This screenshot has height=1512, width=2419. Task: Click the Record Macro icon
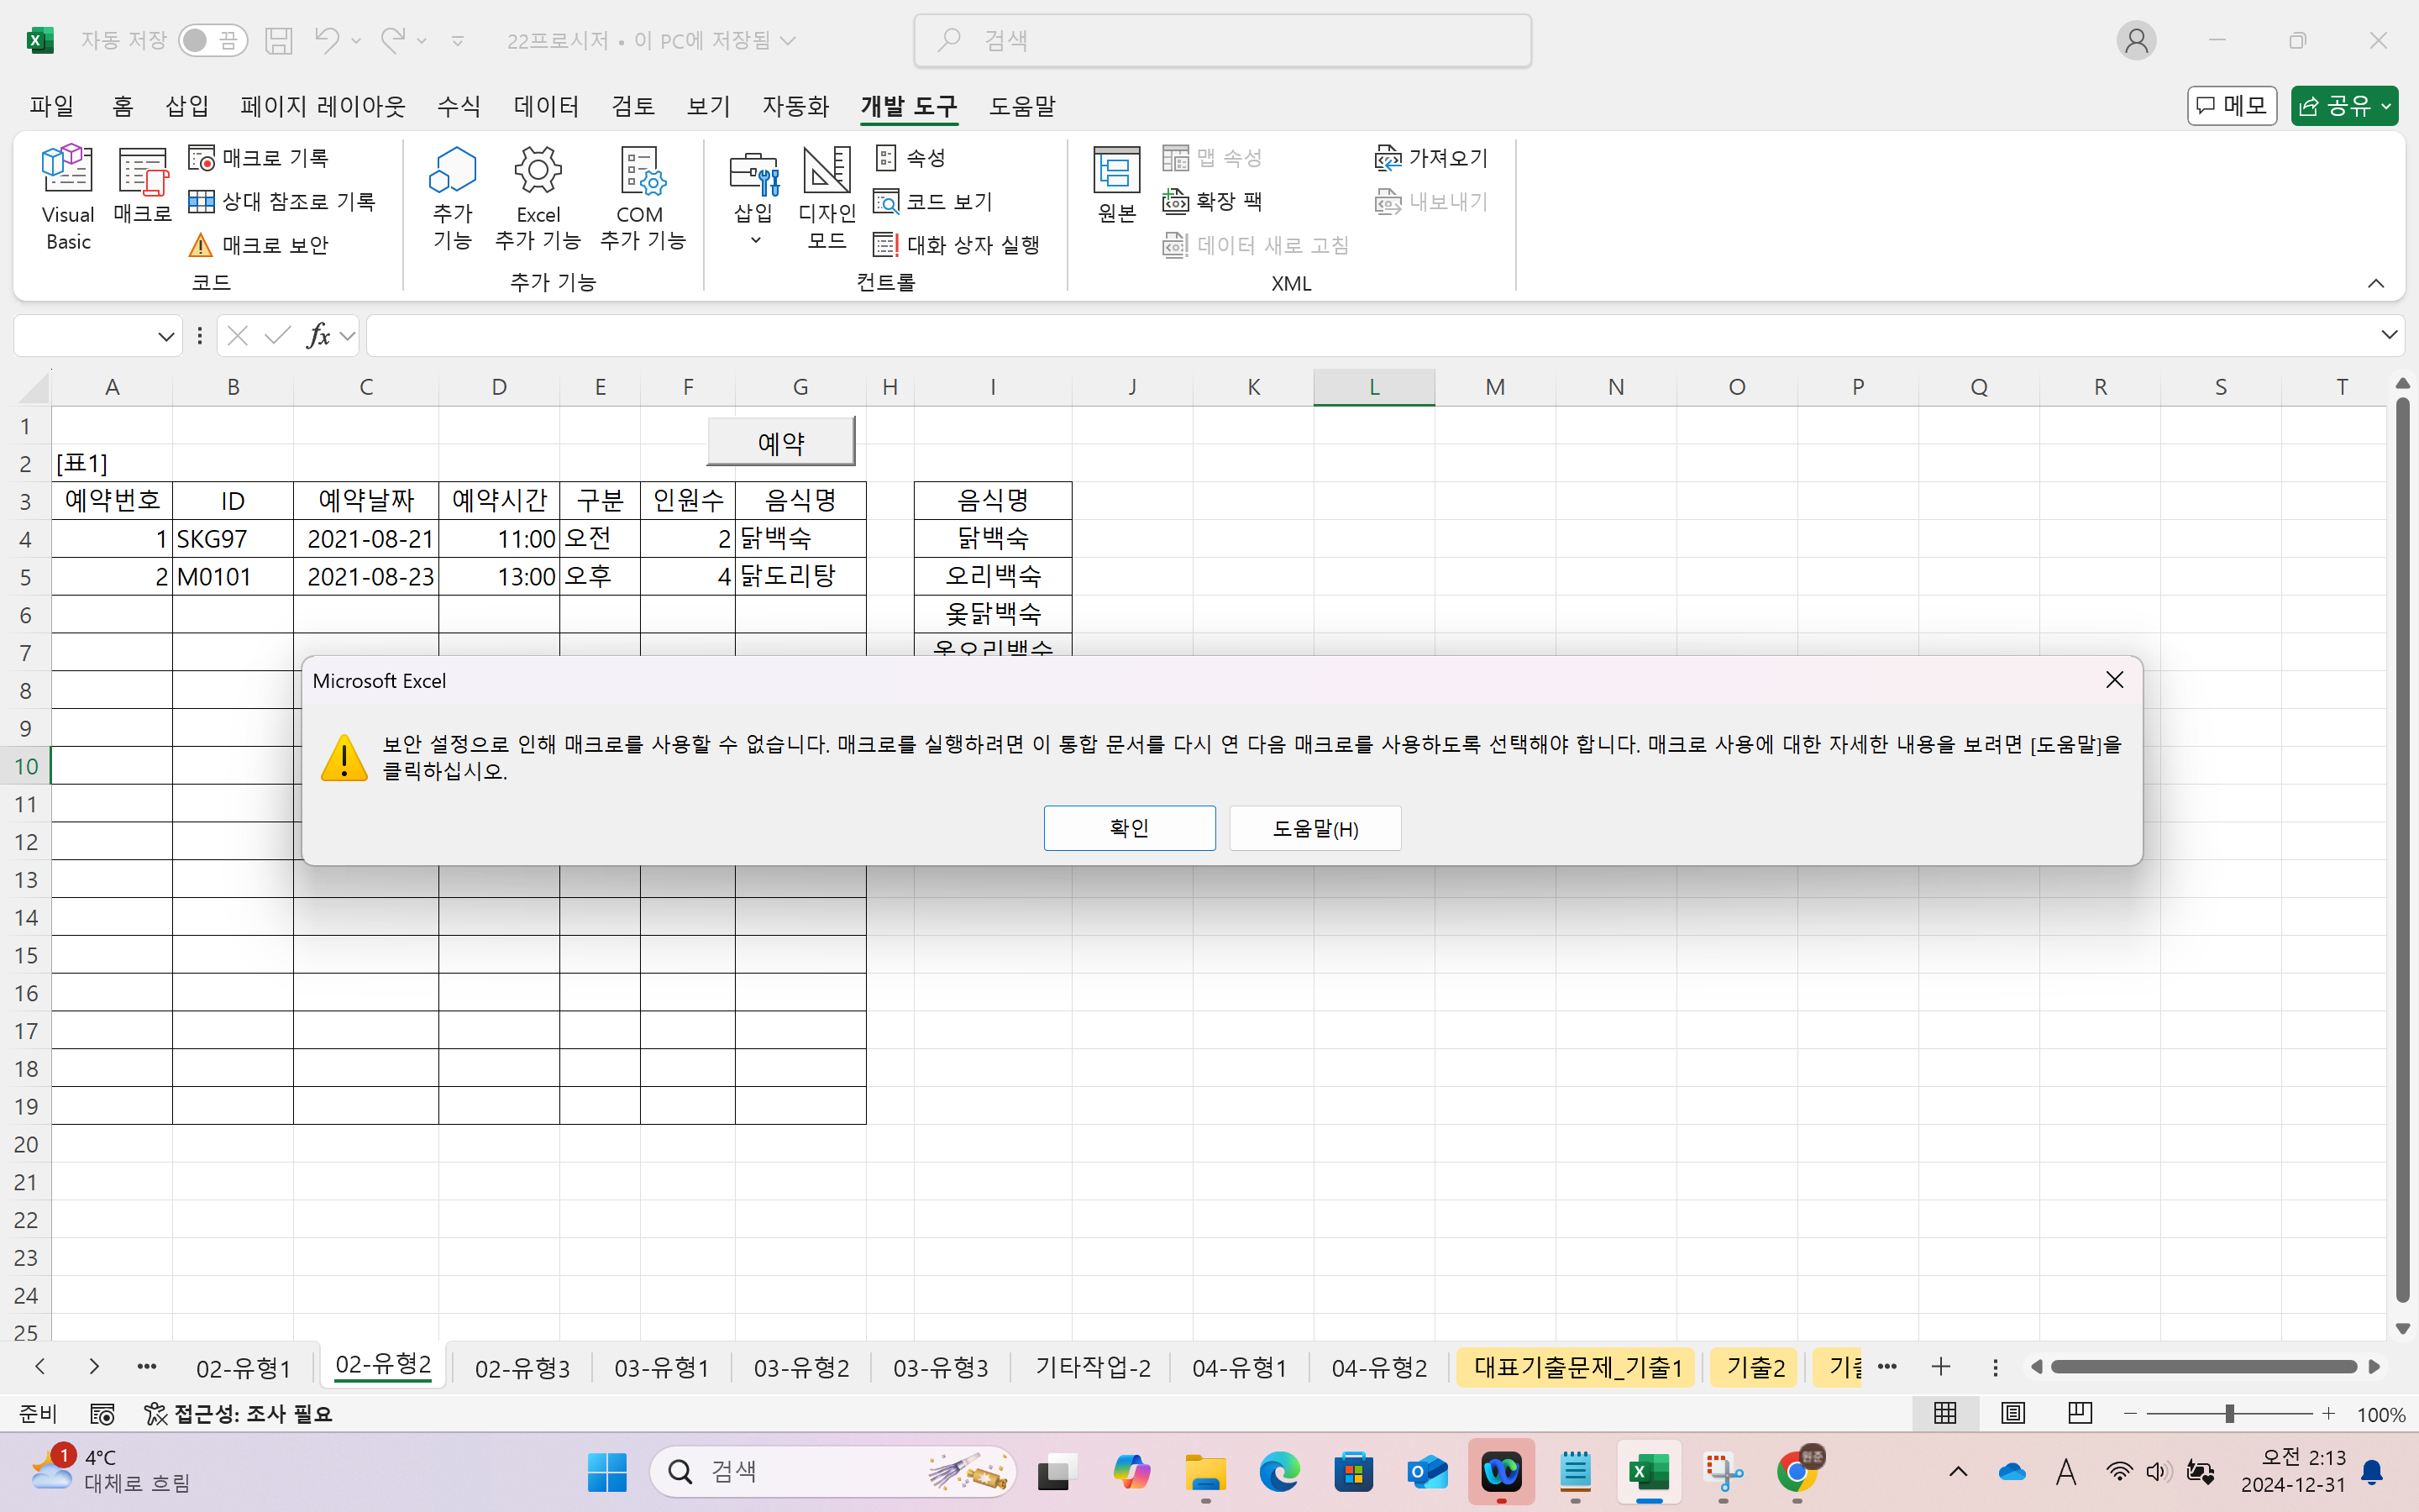[x=202, y=158]
